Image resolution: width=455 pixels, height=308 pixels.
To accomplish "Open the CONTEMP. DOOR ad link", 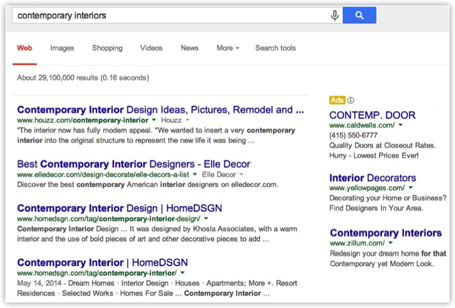I will [373, 115].
